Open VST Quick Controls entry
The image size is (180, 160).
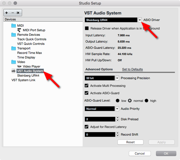tap(31, 44)
